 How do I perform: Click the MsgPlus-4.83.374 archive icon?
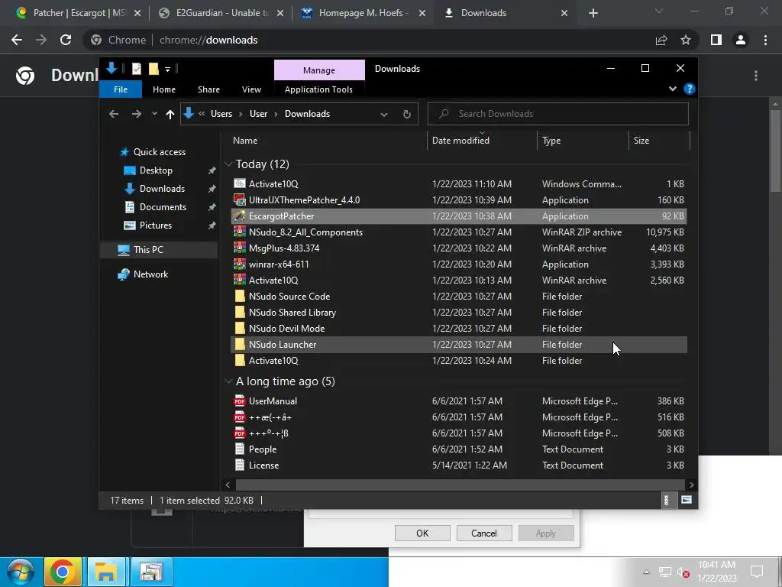[240, 248]
